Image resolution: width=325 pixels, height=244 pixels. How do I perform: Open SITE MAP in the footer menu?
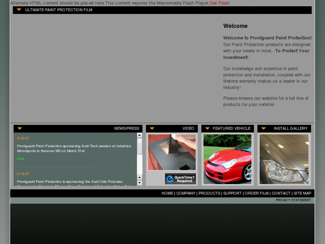point(302,193)
